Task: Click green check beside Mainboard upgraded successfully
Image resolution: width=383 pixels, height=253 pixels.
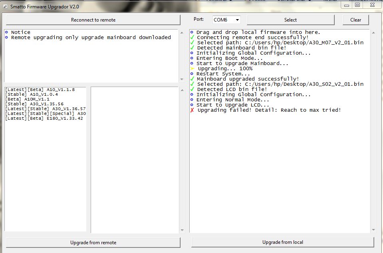Action: (x=192, y=79)
